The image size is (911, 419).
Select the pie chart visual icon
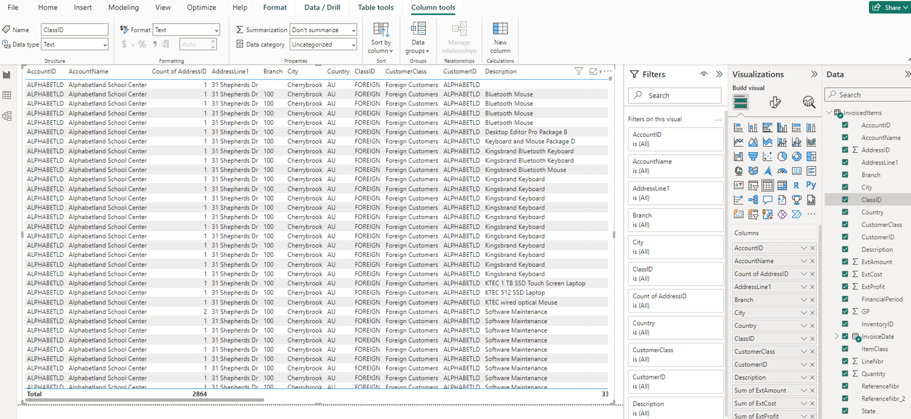pyautogui.click(x=782, y=156)
